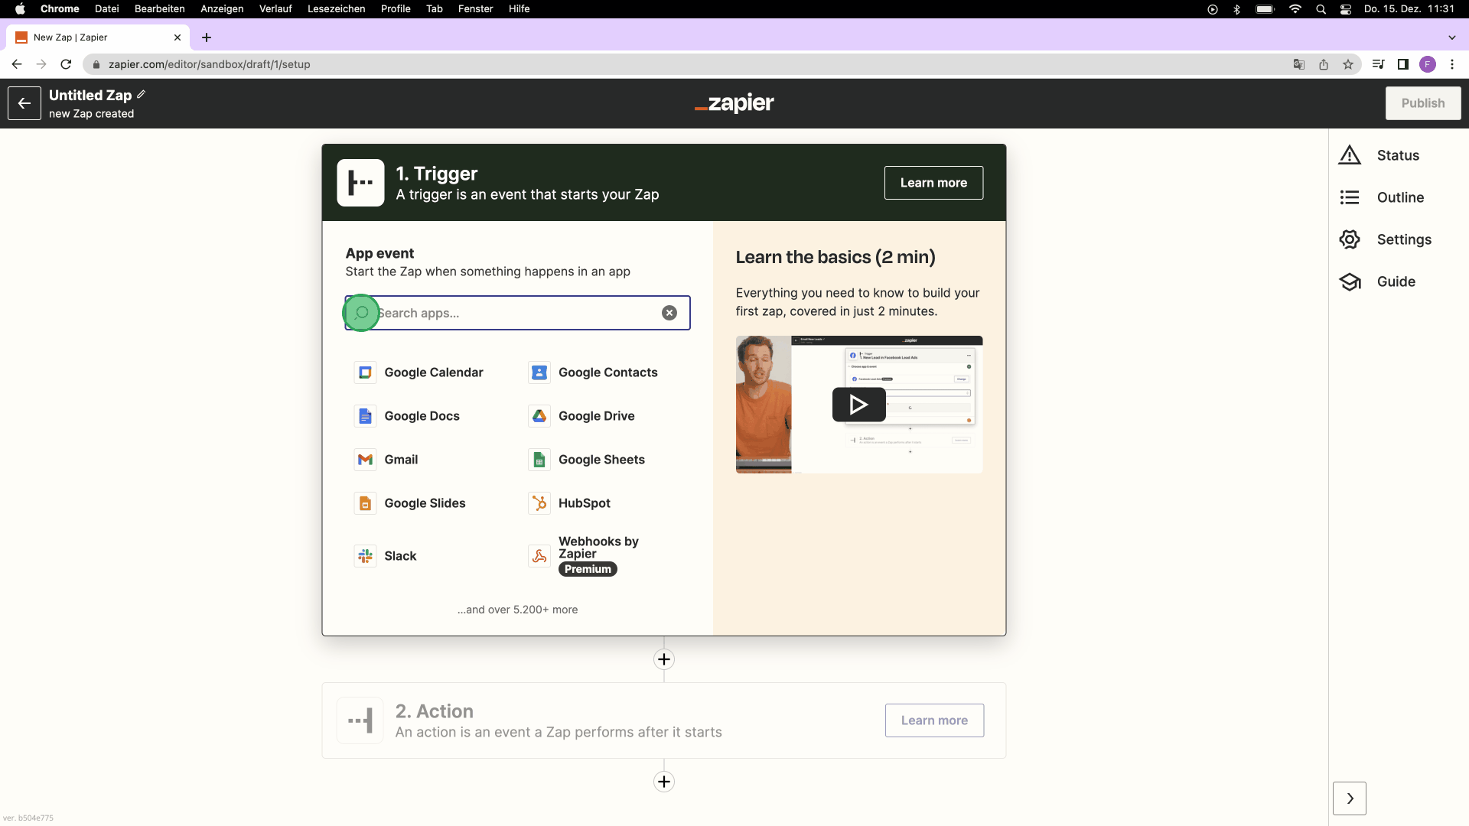Add a step below the Action
Screen dimensions: 1469x826
664,782
